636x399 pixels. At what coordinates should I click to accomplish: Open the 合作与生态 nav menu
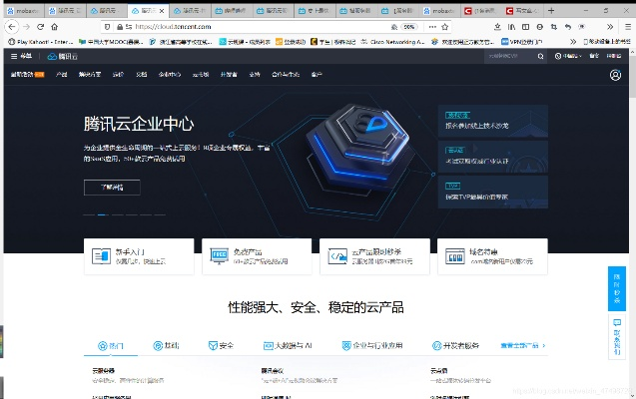[286, 75]
